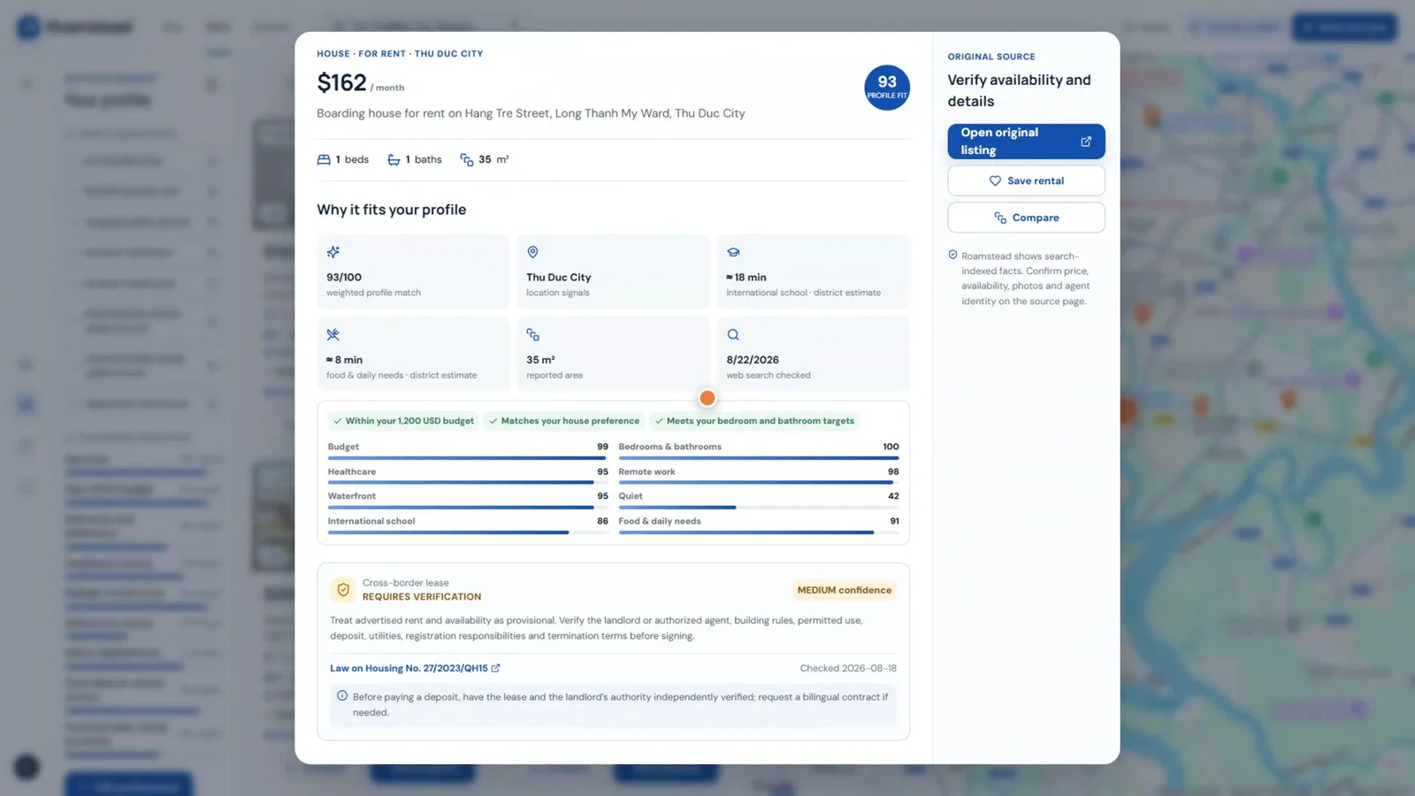Screen dimensions: 1415x796
Task: Click the Before paying a deposit advice text
Action: (620, 705)
